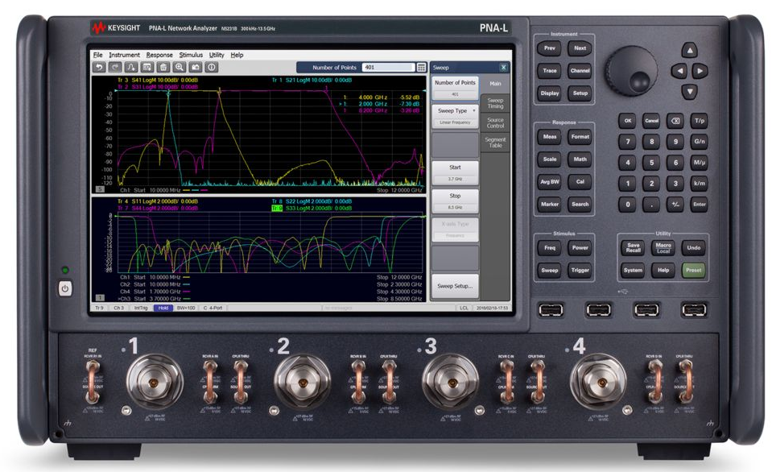Tap the Enter key on the keypad
Viewport: 772px width, 472px height.
pos(700,204)
